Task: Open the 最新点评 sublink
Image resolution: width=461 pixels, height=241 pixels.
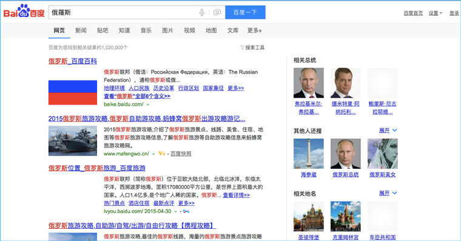Action: pyautogui.click(x=163, y=203)
